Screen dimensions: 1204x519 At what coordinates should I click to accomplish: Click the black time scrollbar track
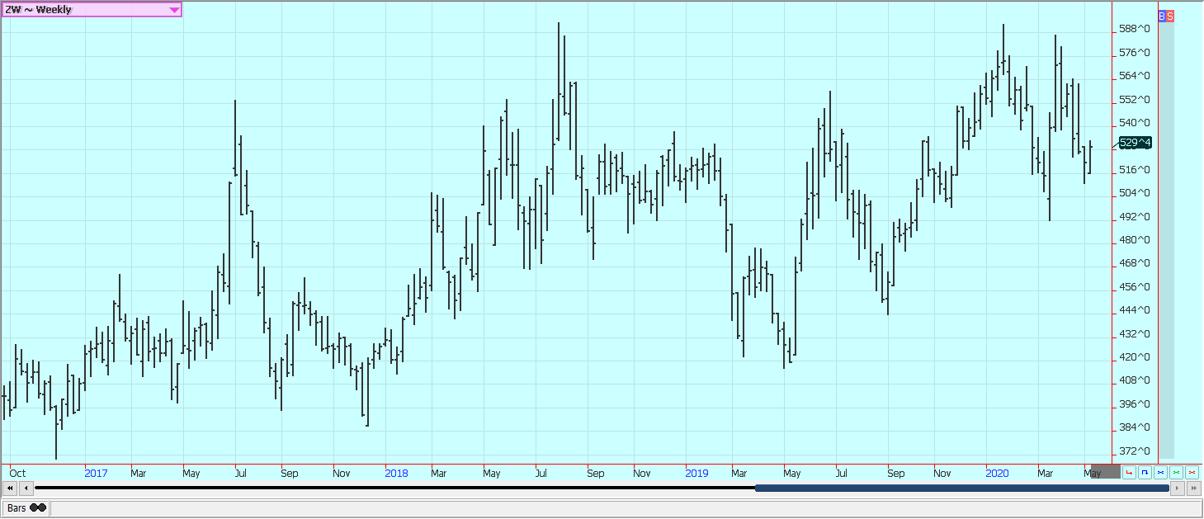coord(394,488)
